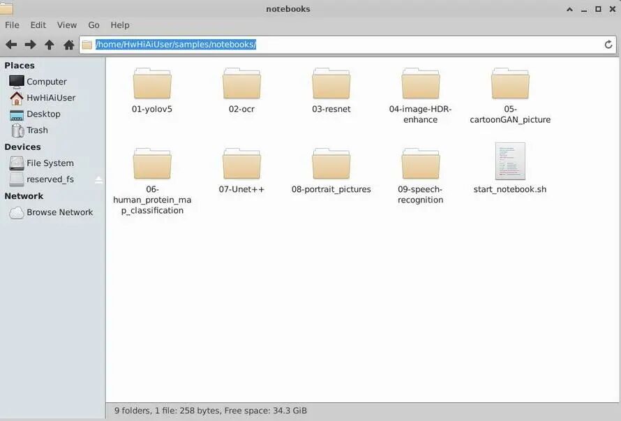Go to parent folder with up arrow
This screenshot has width=621, height=421.
(x=50, y=45)
